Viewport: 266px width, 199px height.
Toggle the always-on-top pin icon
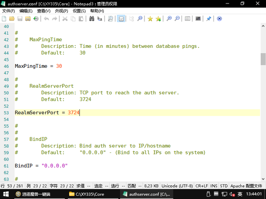click(209, 19)
